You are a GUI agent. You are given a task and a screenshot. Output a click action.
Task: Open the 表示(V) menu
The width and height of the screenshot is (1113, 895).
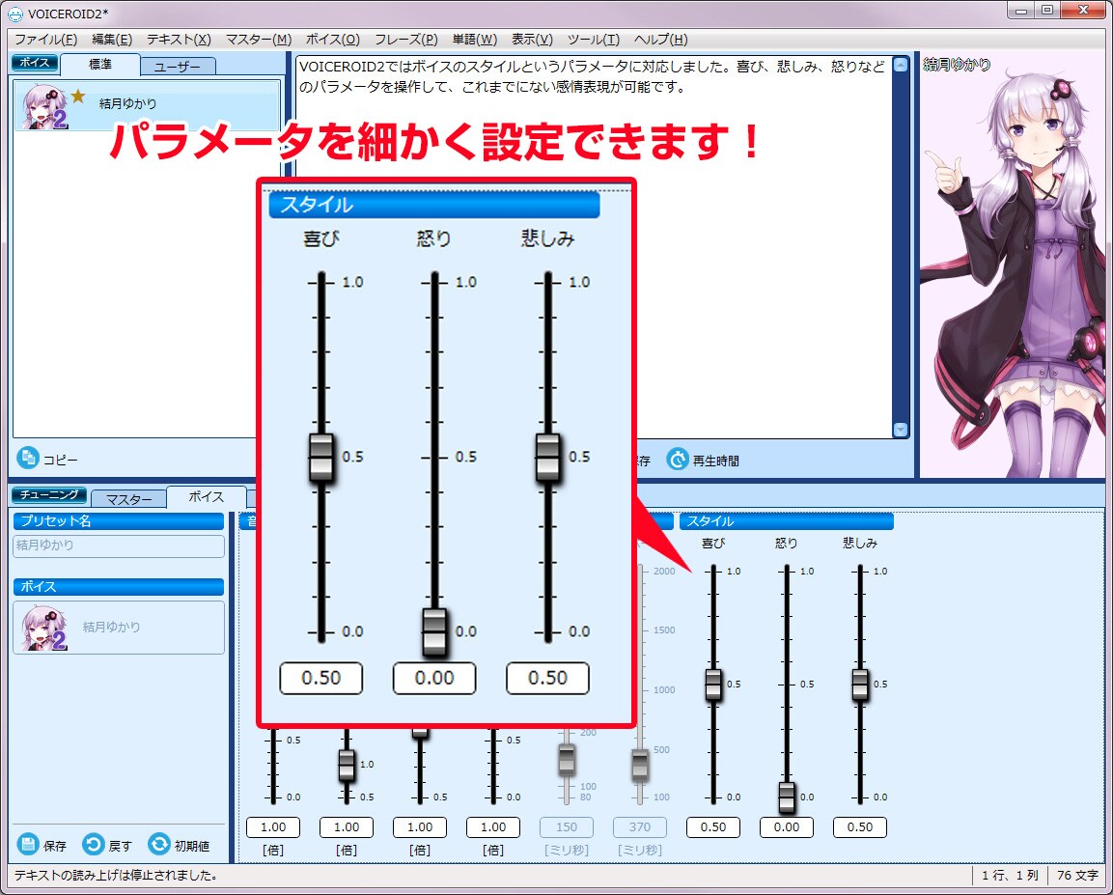532,40
